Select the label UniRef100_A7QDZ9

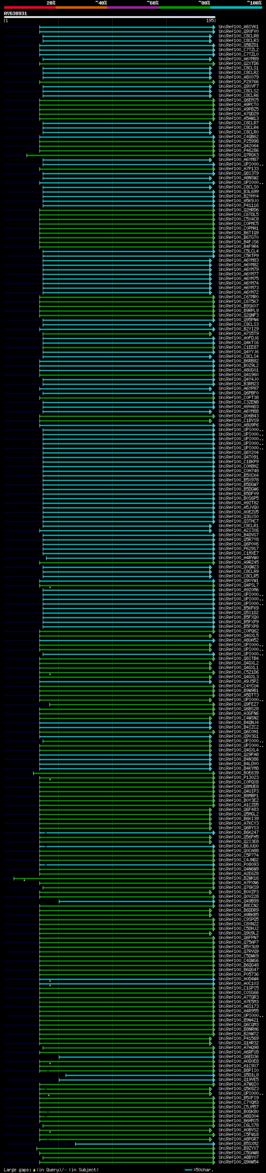click(x=238, y=114)
